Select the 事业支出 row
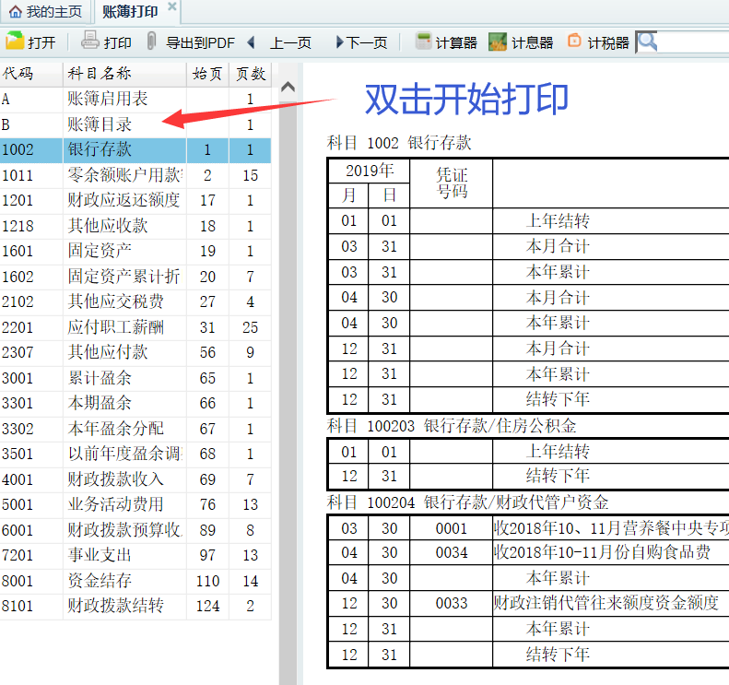The width and height of the screenshot is (729, 685). click(135, 555)
